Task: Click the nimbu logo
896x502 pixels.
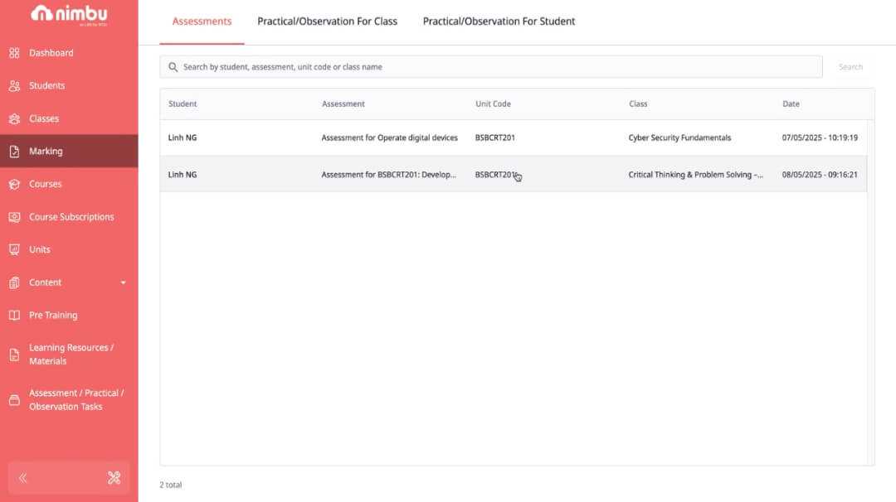Action: point(69,14)
